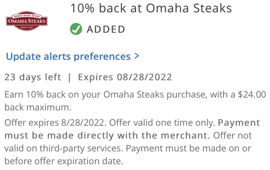
Task: Select the 10% back at Omaha Steaks title
Action: point(151,8)
